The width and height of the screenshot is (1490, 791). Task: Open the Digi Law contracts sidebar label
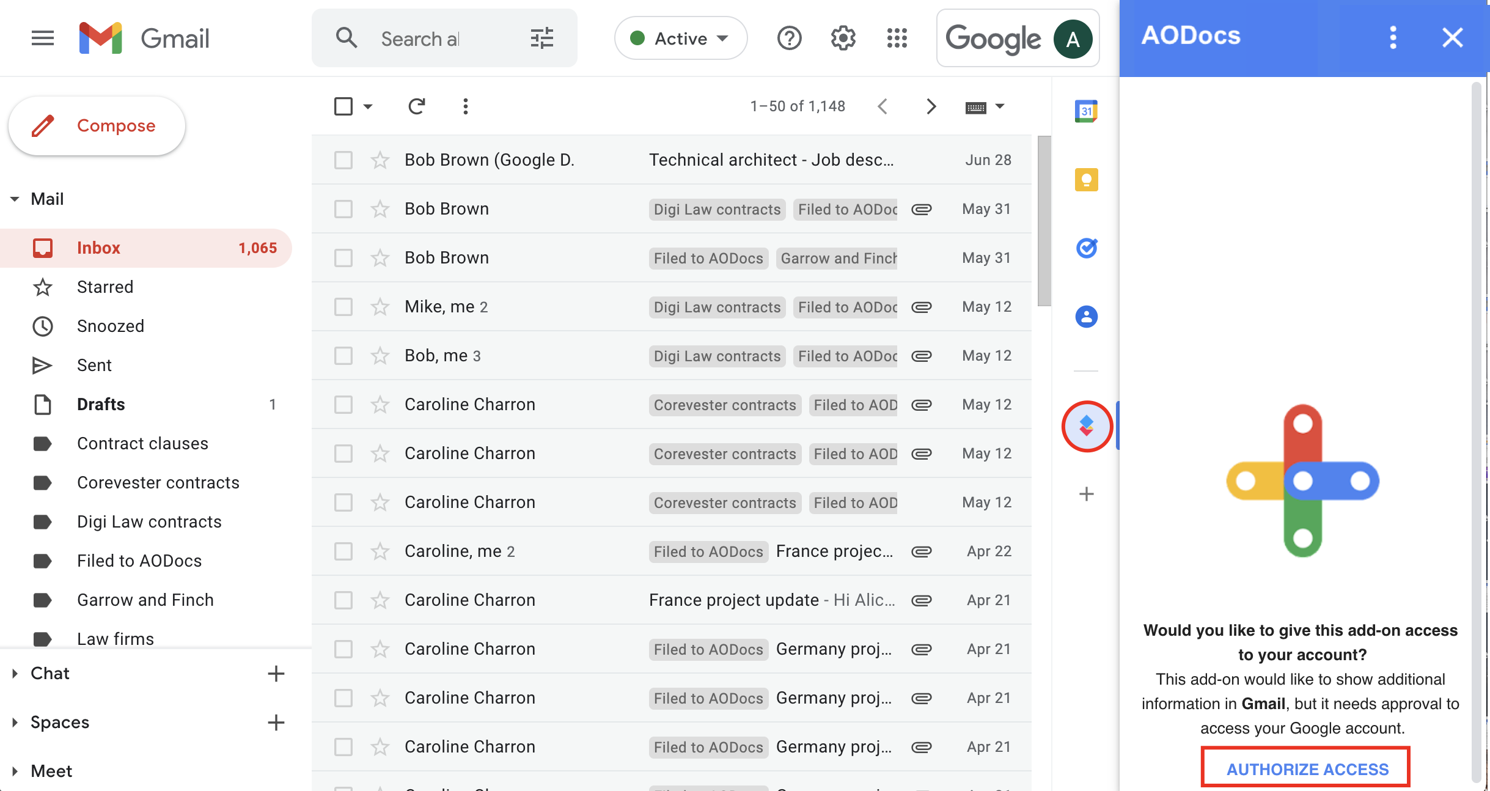[x=145, y=522]
